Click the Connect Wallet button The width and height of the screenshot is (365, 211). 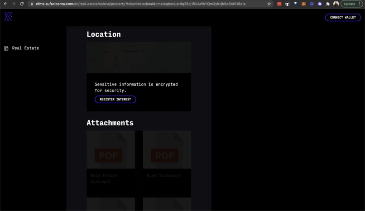tap(343, 18)
